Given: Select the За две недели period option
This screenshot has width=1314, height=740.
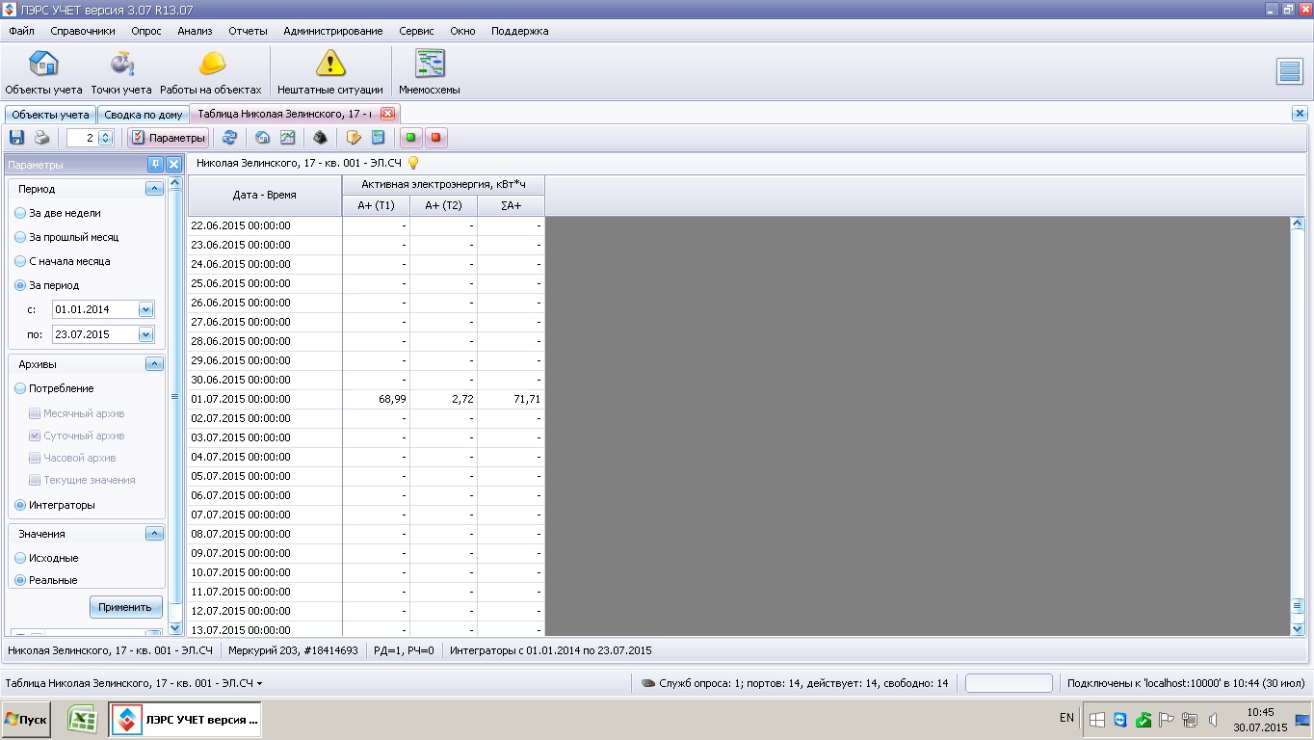Looking at the screenshot, I should [x=20, y=213].
